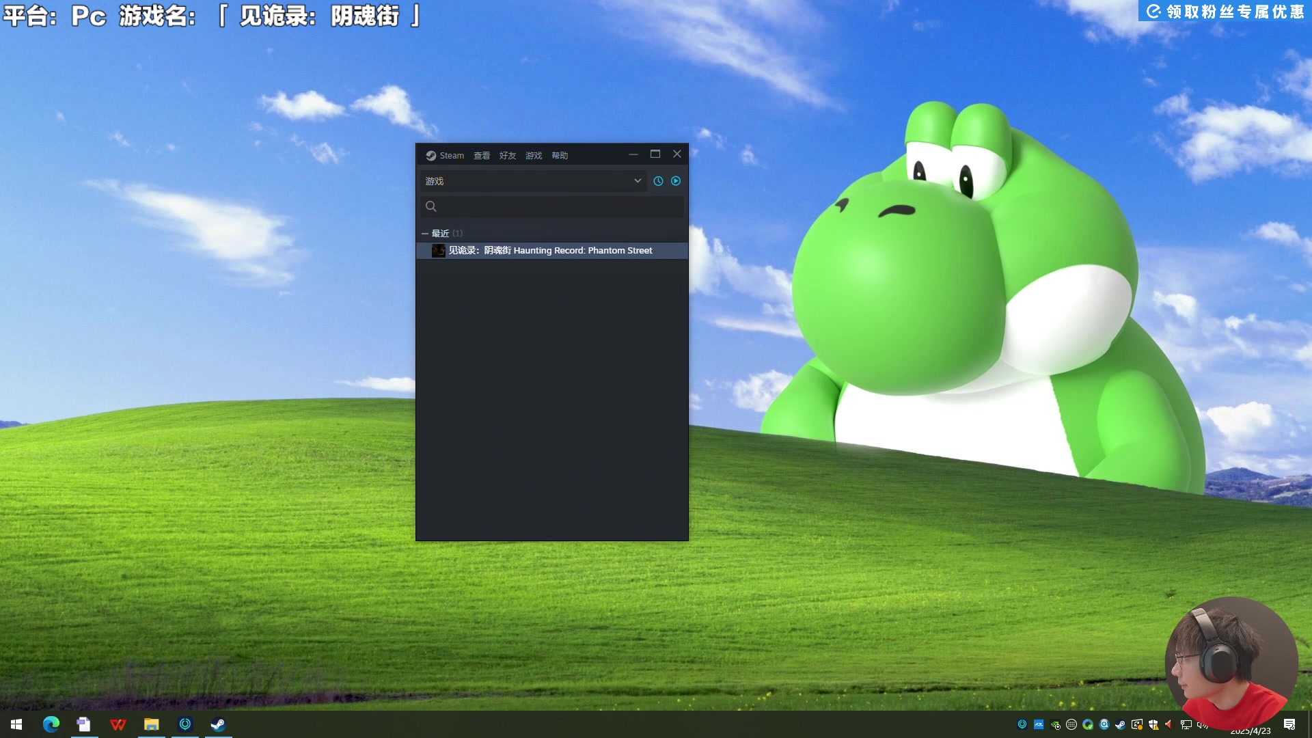Screen dimensions: 1312x738
Task: Open the Steam menu in the title bar
Action: click(445, 156)
